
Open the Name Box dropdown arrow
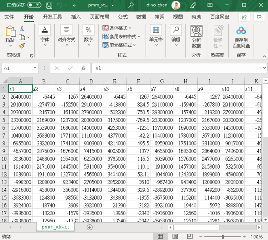[x=35, y=68]
